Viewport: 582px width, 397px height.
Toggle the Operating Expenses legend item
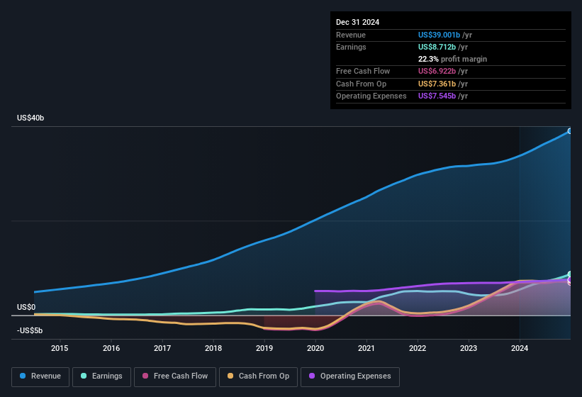pos(350,376)
